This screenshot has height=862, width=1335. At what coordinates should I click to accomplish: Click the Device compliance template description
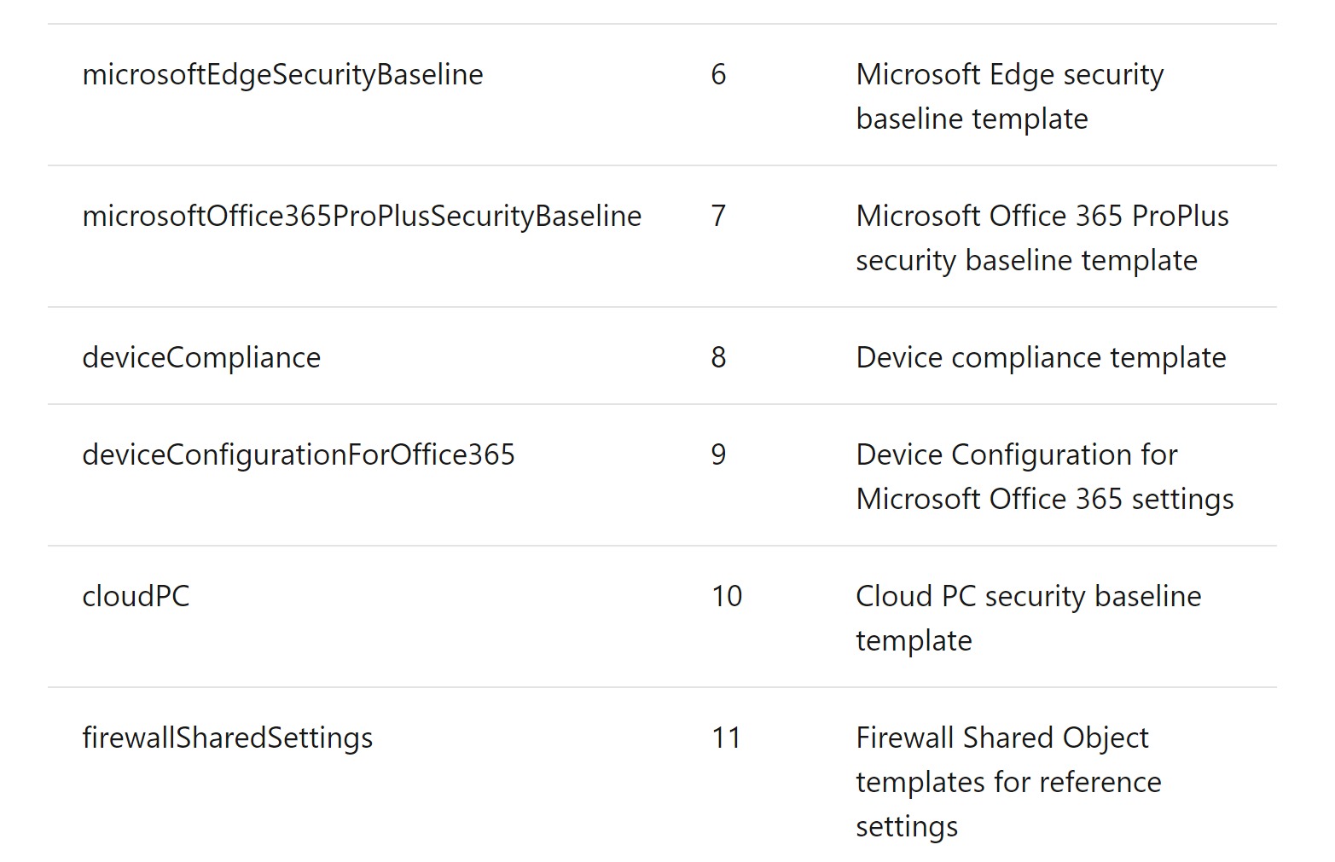click(x=1041, y=358)
